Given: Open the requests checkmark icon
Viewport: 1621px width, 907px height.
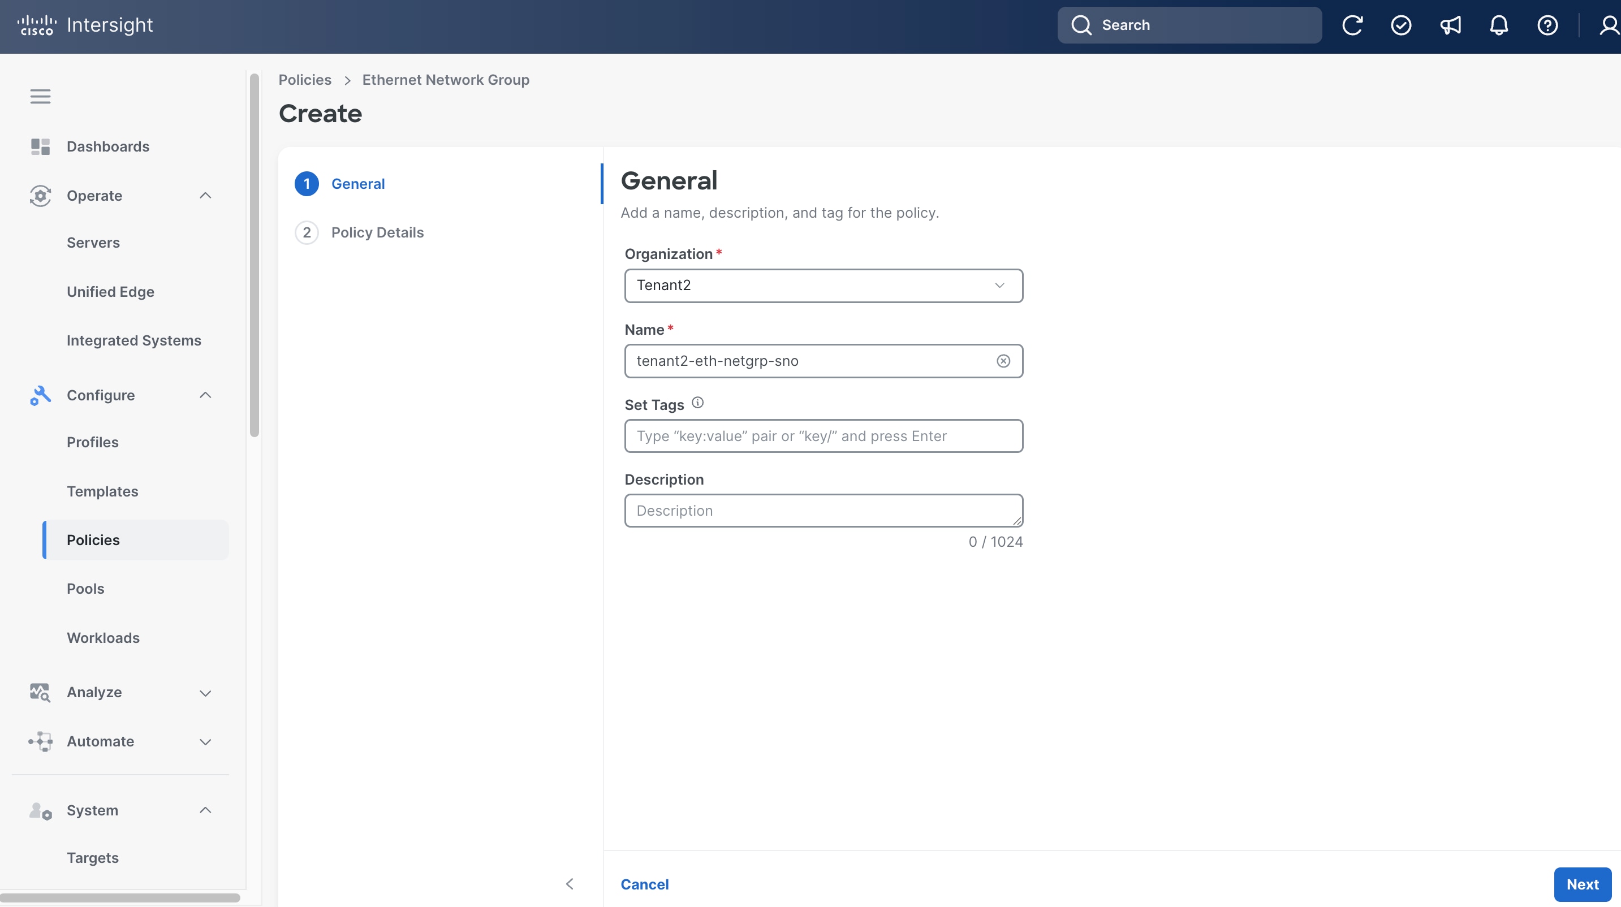Looking at the screenshot, I should (x=1401, y=25).
